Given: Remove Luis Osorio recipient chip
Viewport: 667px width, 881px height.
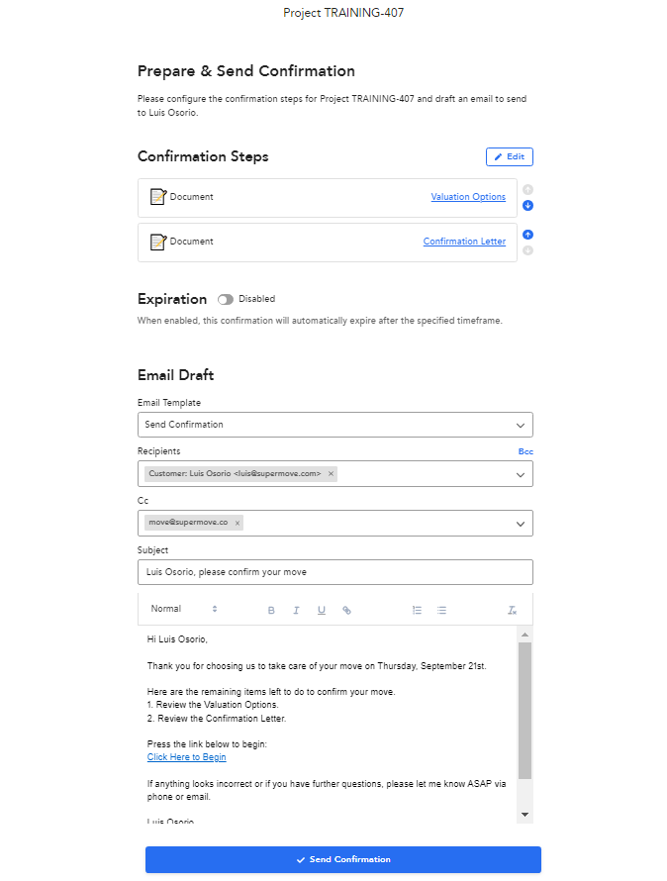Looking at the screenshot, I should point(331,473).
